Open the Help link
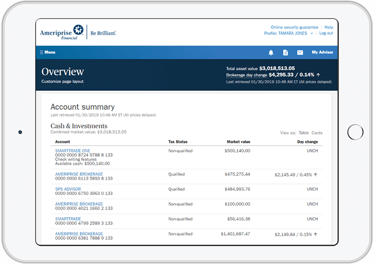 pyautogui.click(x=329, y=28)
